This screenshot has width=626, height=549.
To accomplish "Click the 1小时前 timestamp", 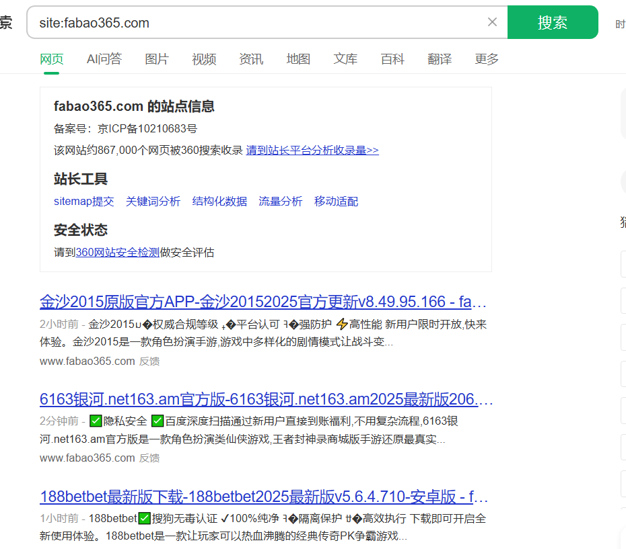I will pos(59,518).
